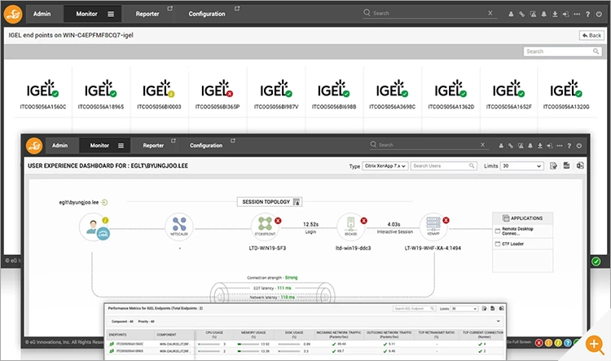Click the bell icon in the front window toolbar

(x=530, y=146)
